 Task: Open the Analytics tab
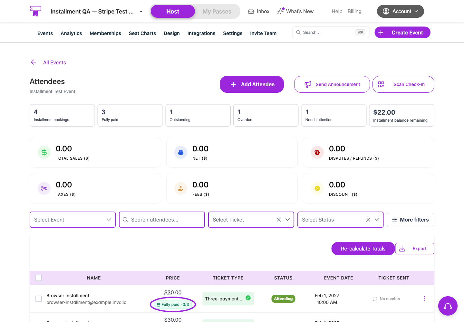pyautogui.click(x=71, y=33)
